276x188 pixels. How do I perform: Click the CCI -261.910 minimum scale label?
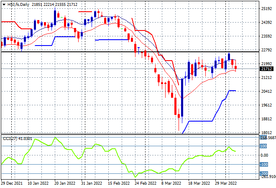[x=268, y=177]
